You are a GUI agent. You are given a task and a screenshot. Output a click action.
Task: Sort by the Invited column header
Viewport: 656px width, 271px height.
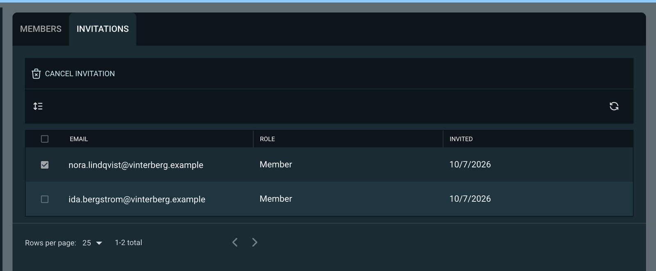[461, 139]
